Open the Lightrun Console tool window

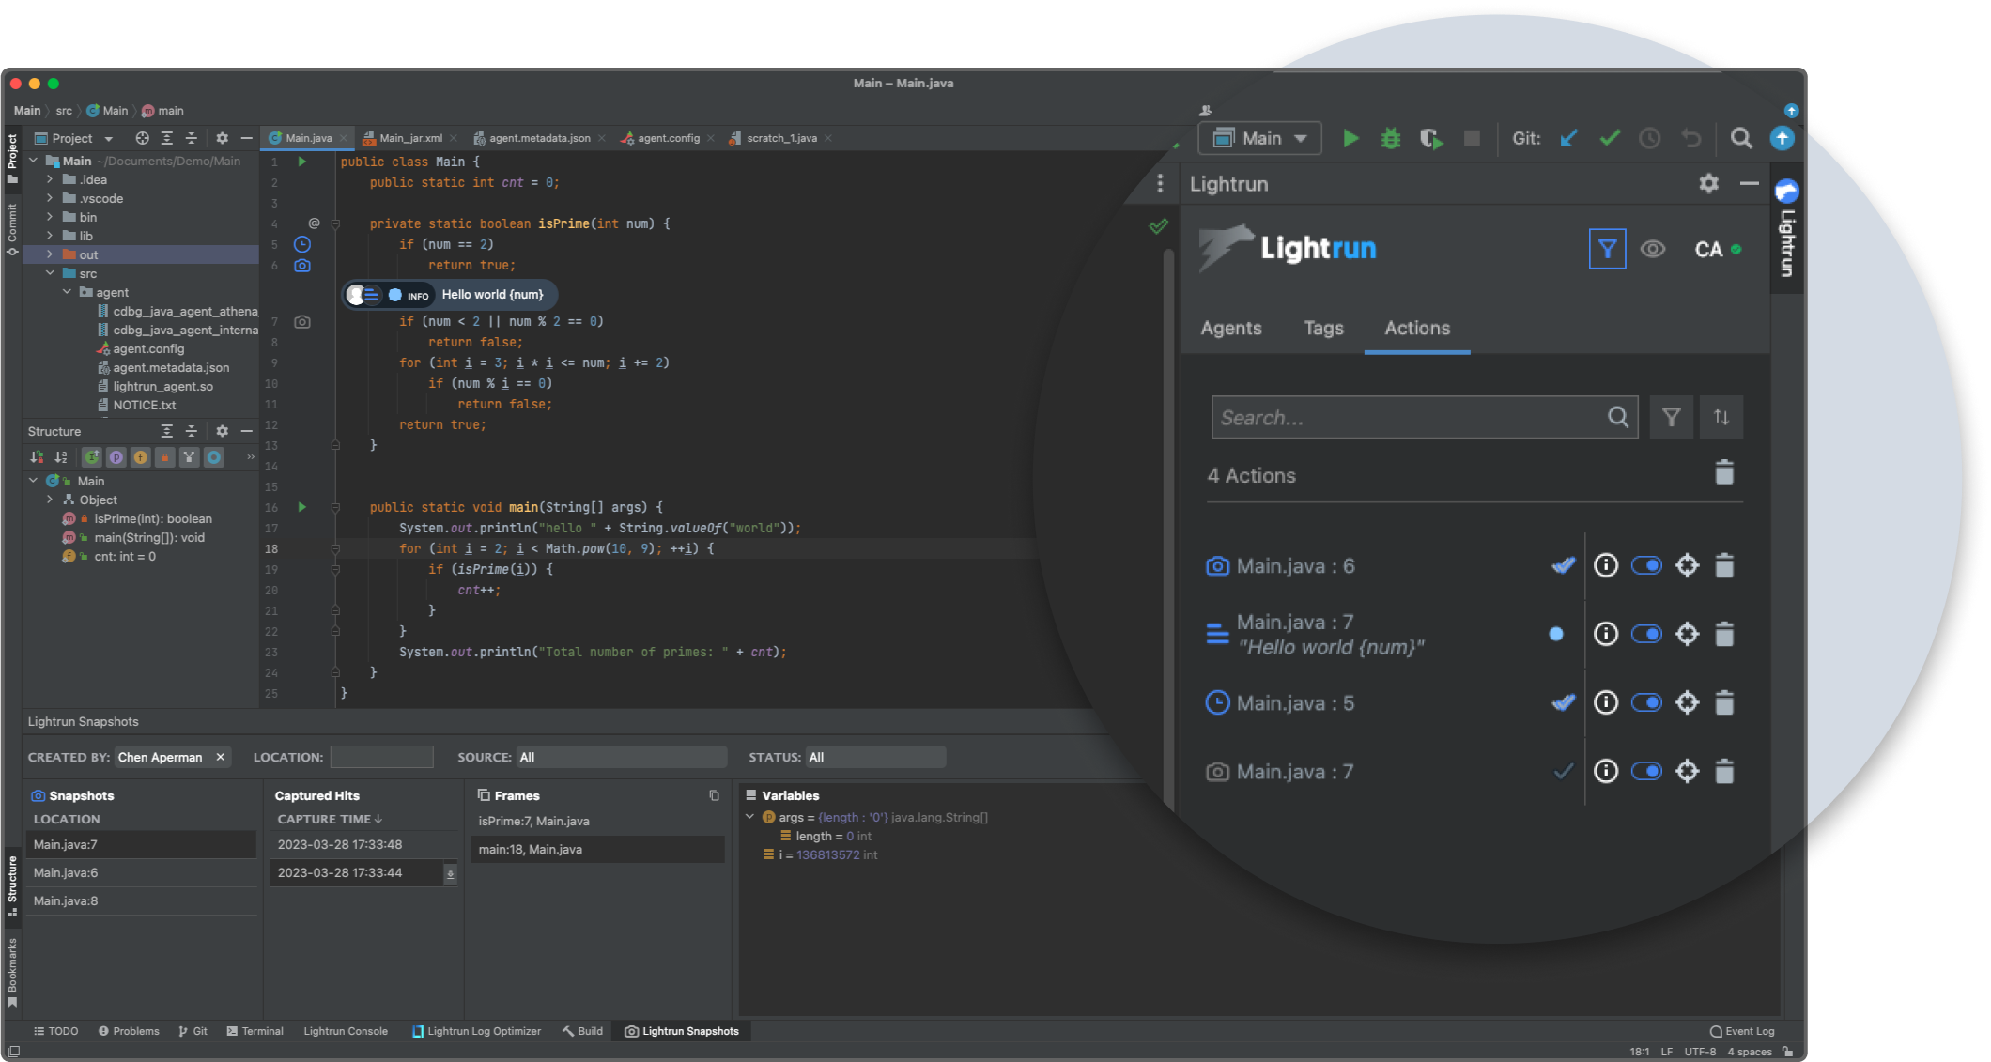click(346, 1030)
